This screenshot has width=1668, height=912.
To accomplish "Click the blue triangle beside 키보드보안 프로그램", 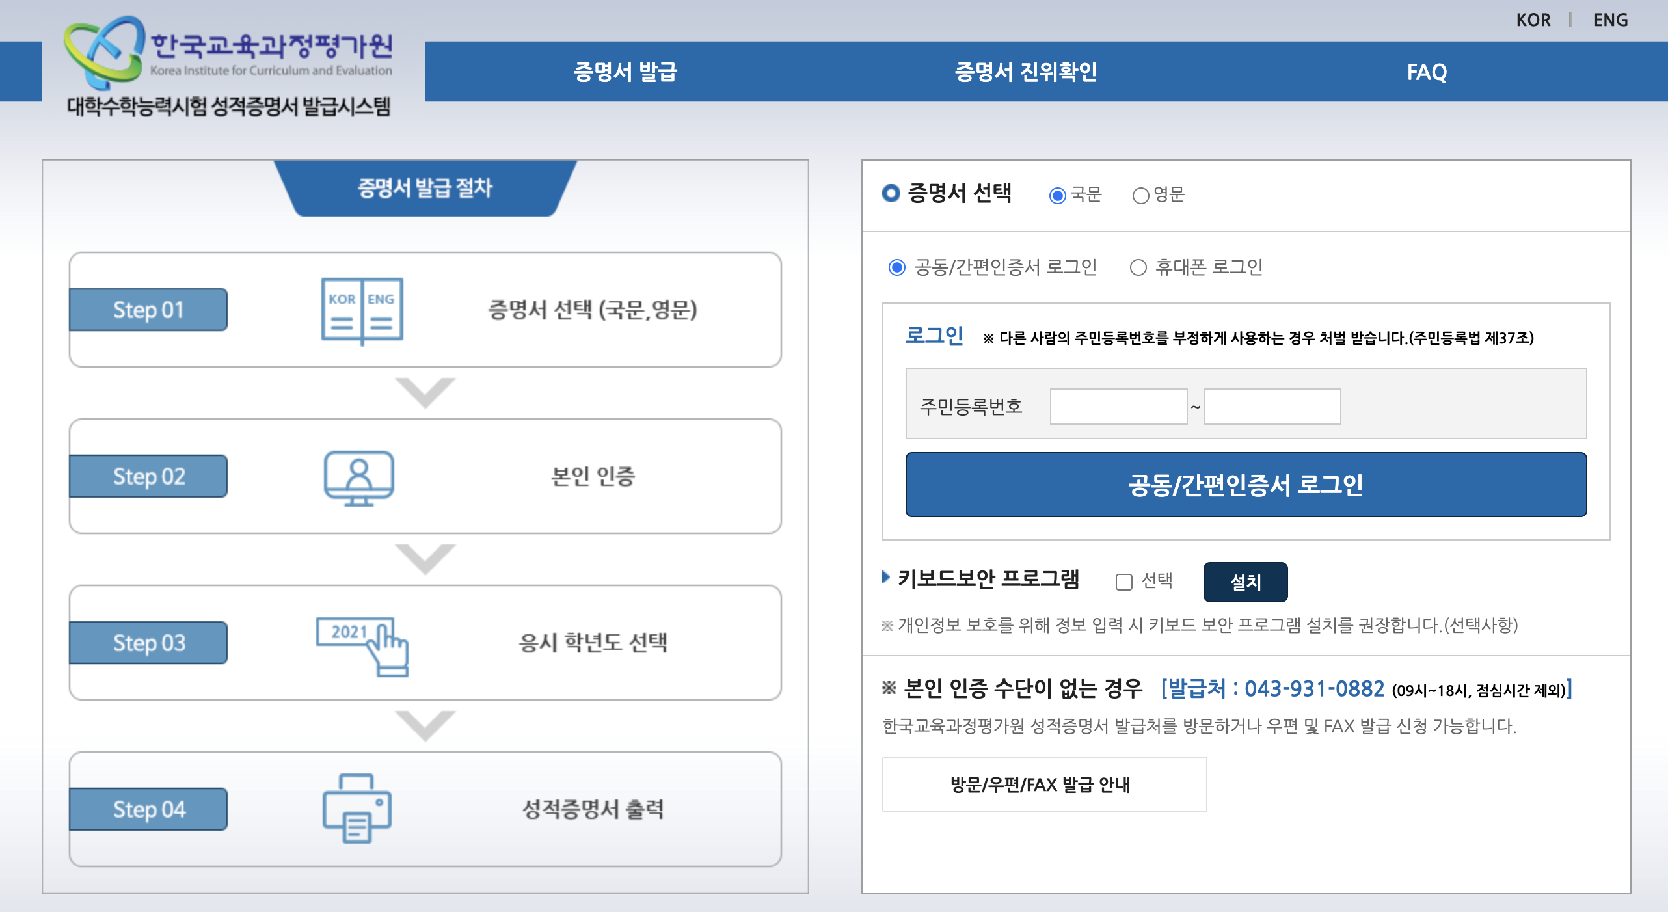I will point(885,577).
